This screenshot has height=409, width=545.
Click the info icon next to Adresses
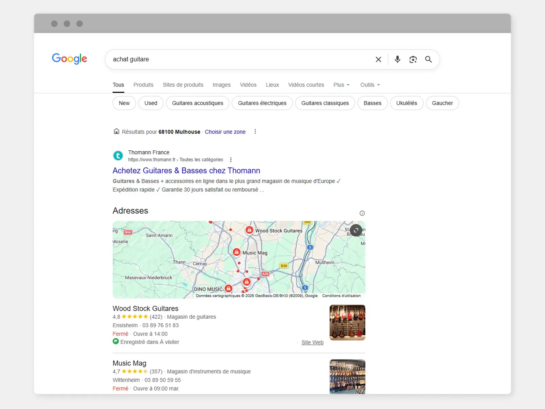coord(362,213)
